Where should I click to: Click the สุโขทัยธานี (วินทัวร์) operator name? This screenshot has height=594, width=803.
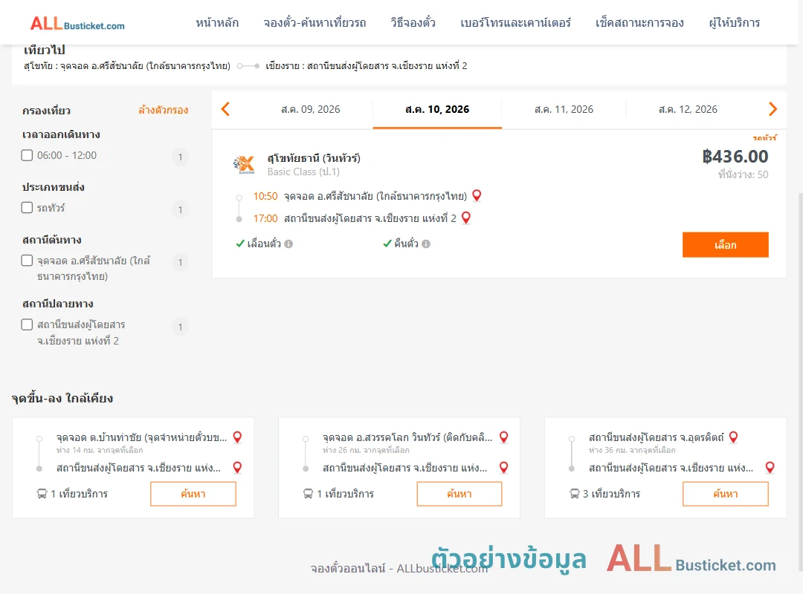314,158
